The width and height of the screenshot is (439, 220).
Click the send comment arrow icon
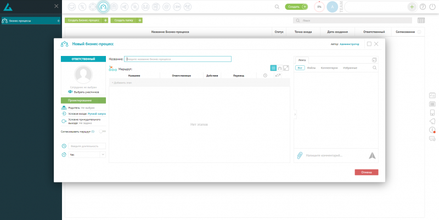pyautogui.click(x=373, y=155)
